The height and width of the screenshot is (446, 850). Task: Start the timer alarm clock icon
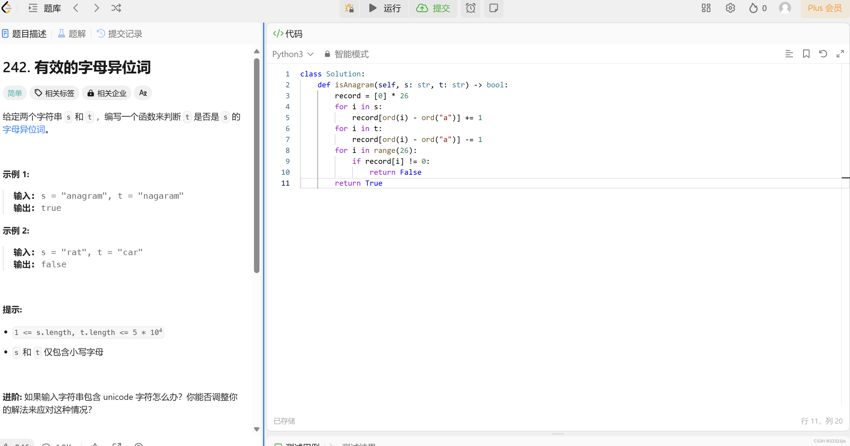[471, 8]
